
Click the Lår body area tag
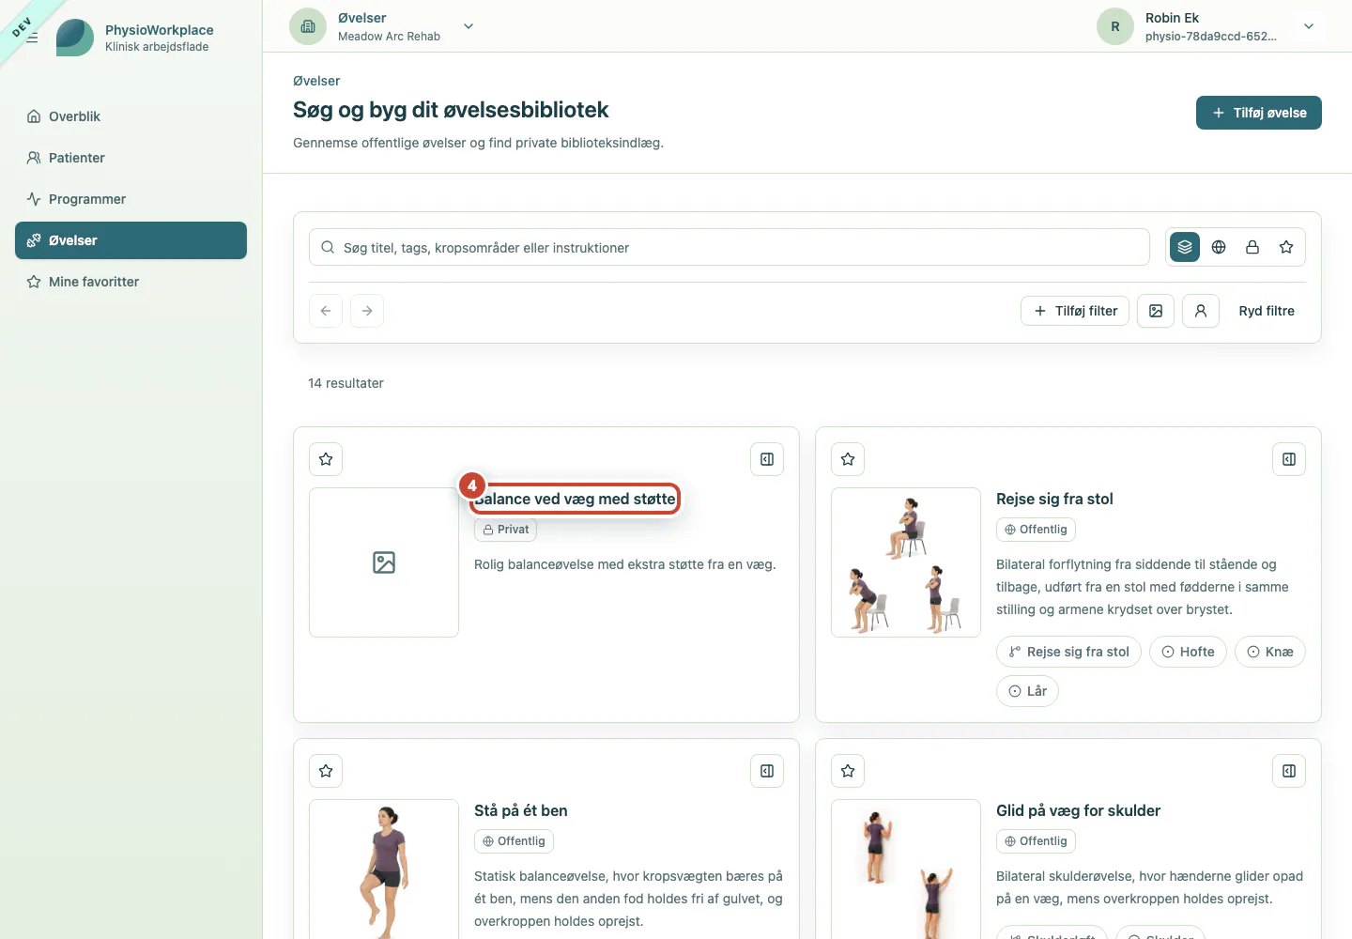pos(1027,691)
